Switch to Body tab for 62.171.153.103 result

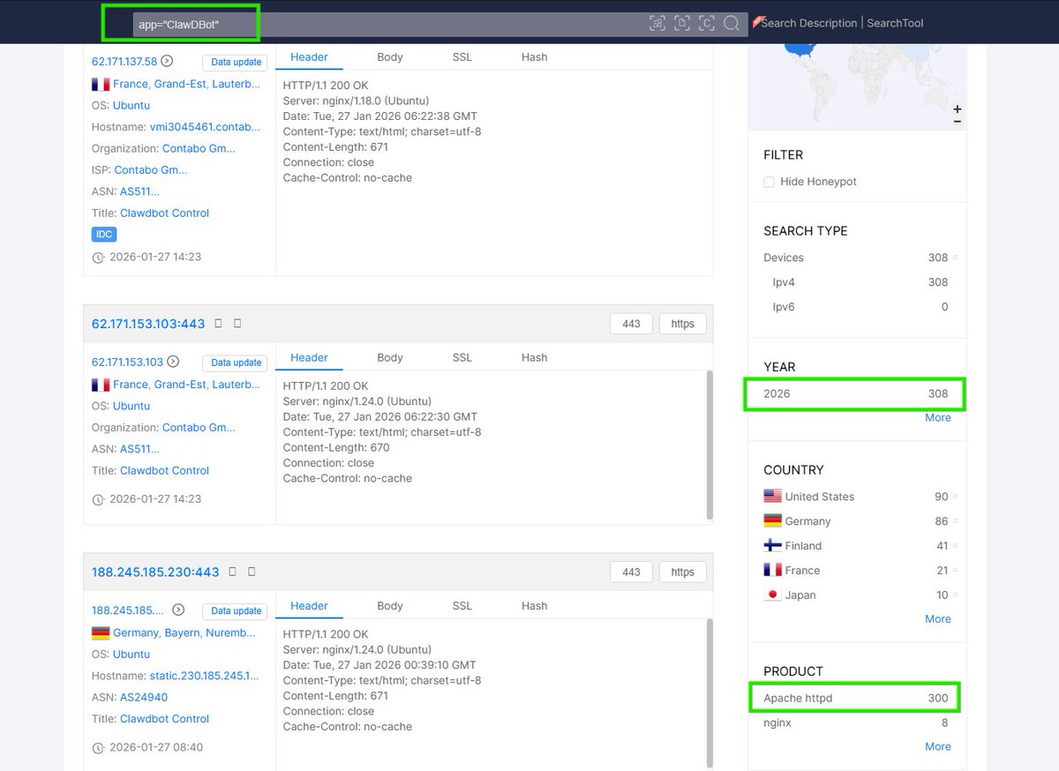pos(390,358)
